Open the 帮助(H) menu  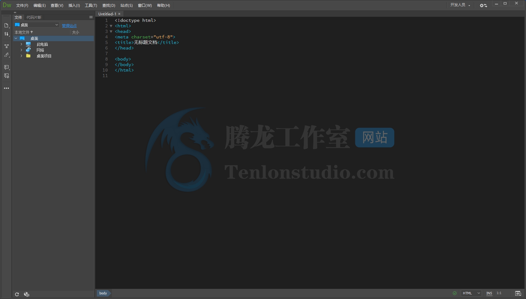(163, 5)
